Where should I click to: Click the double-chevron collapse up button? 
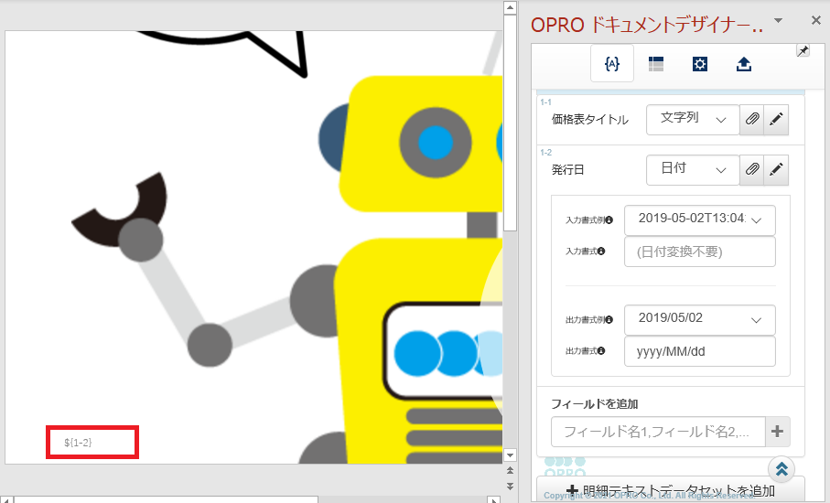[x=781, y=469]
